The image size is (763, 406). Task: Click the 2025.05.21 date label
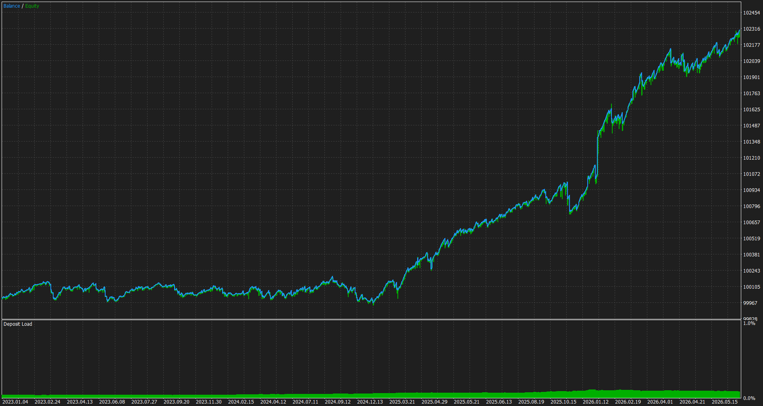pos(467,402)
